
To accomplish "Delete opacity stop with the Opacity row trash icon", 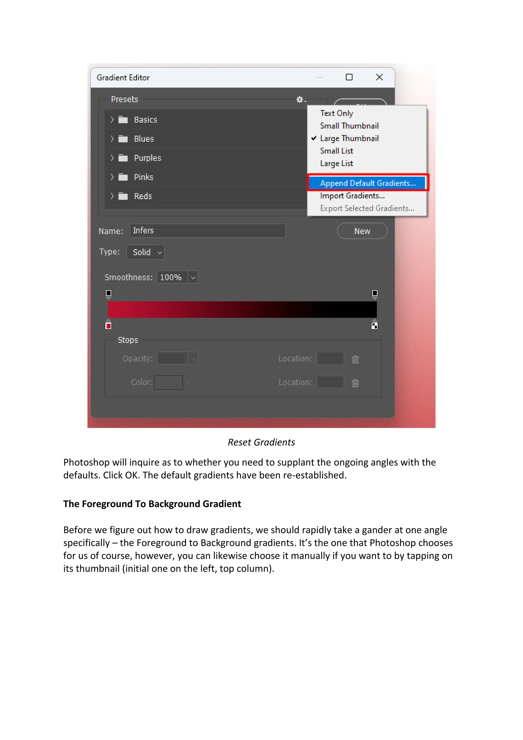I will [355, 359].
